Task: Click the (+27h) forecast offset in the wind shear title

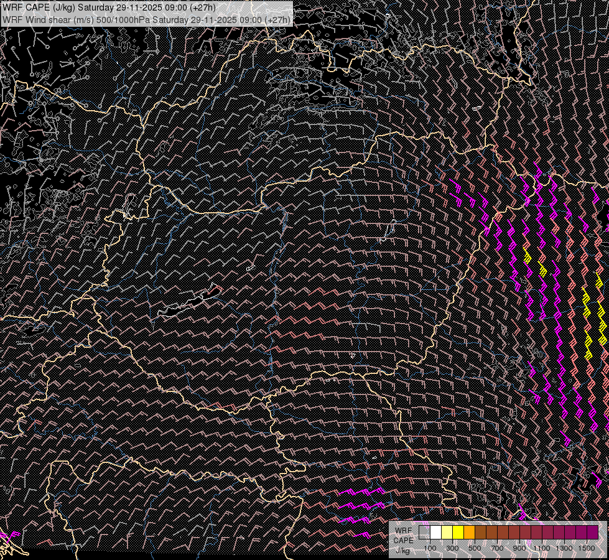Action: pos(277,19)
